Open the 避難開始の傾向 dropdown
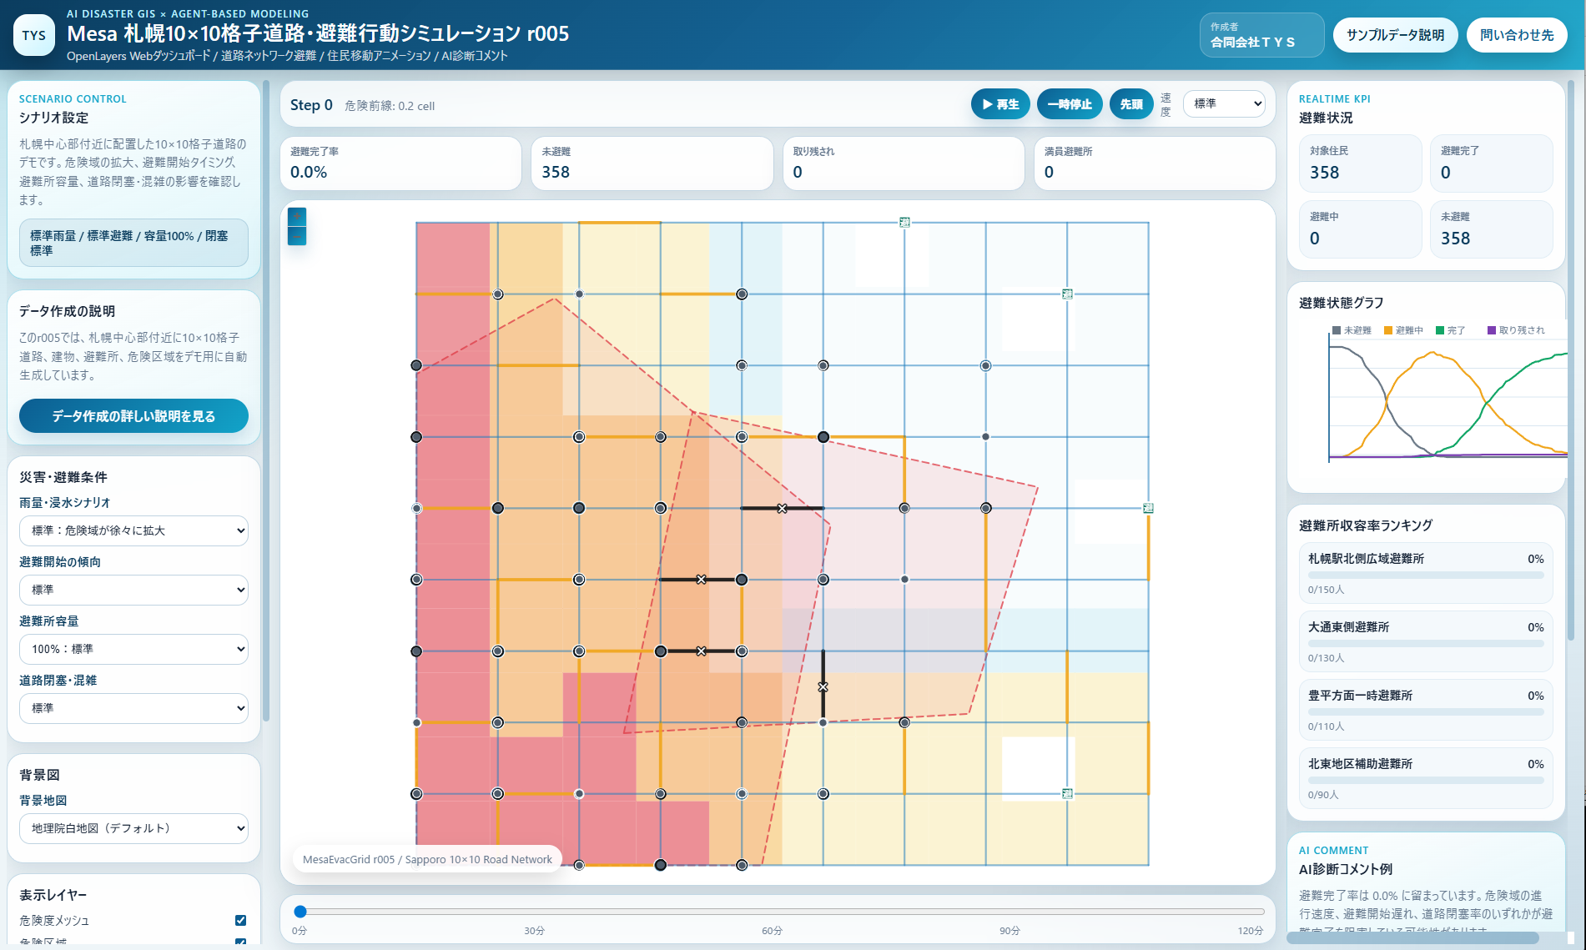This screenshot has width=1586, height=950. [133, 590]
